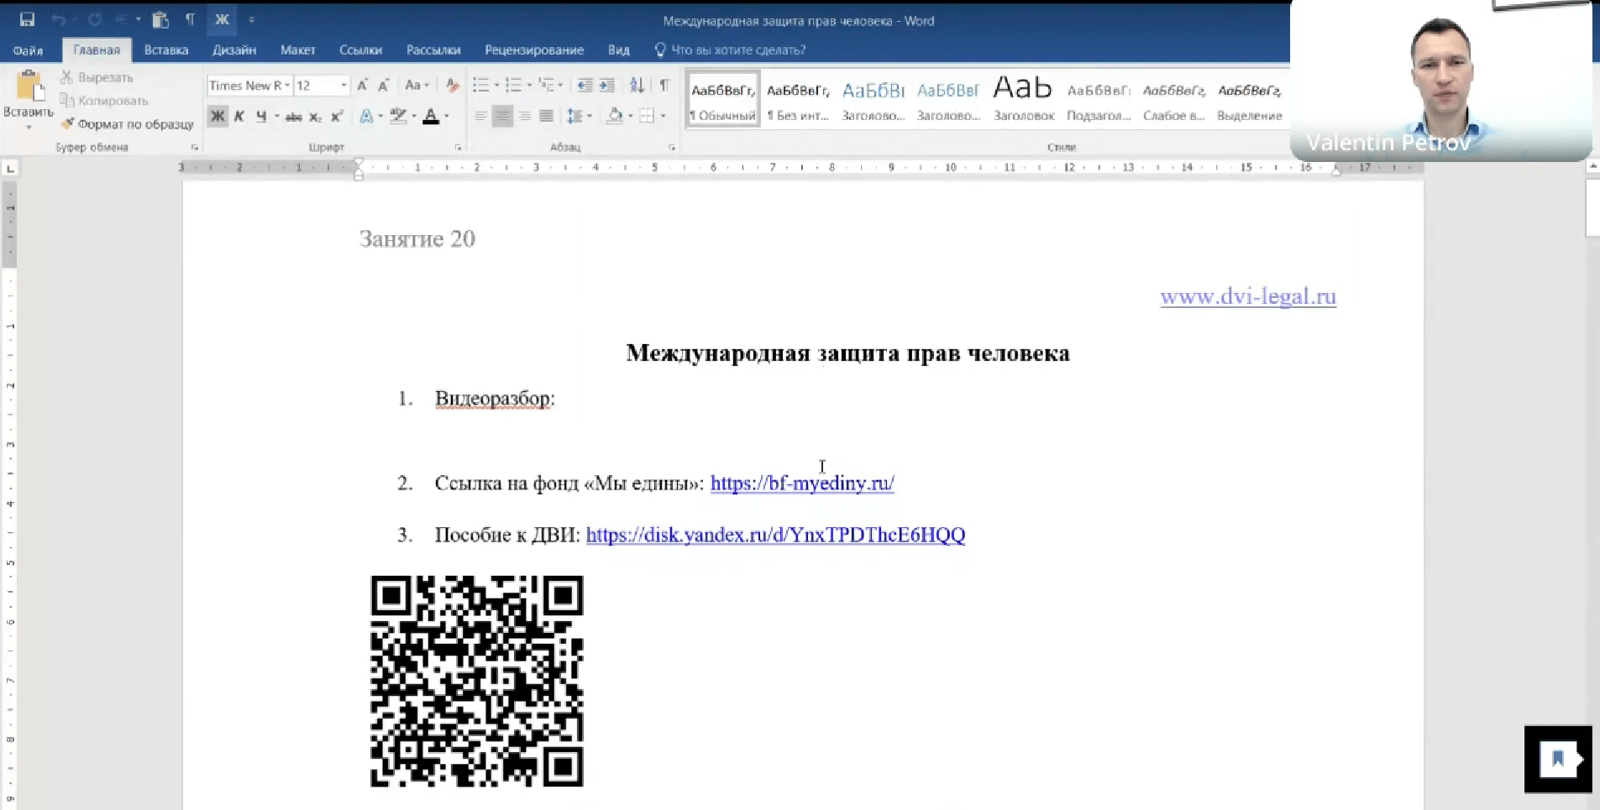The height and width of the screenshot is (810, 1600).
Task: Switch to the Вставка ribbon tab
Action: point(165,50)
